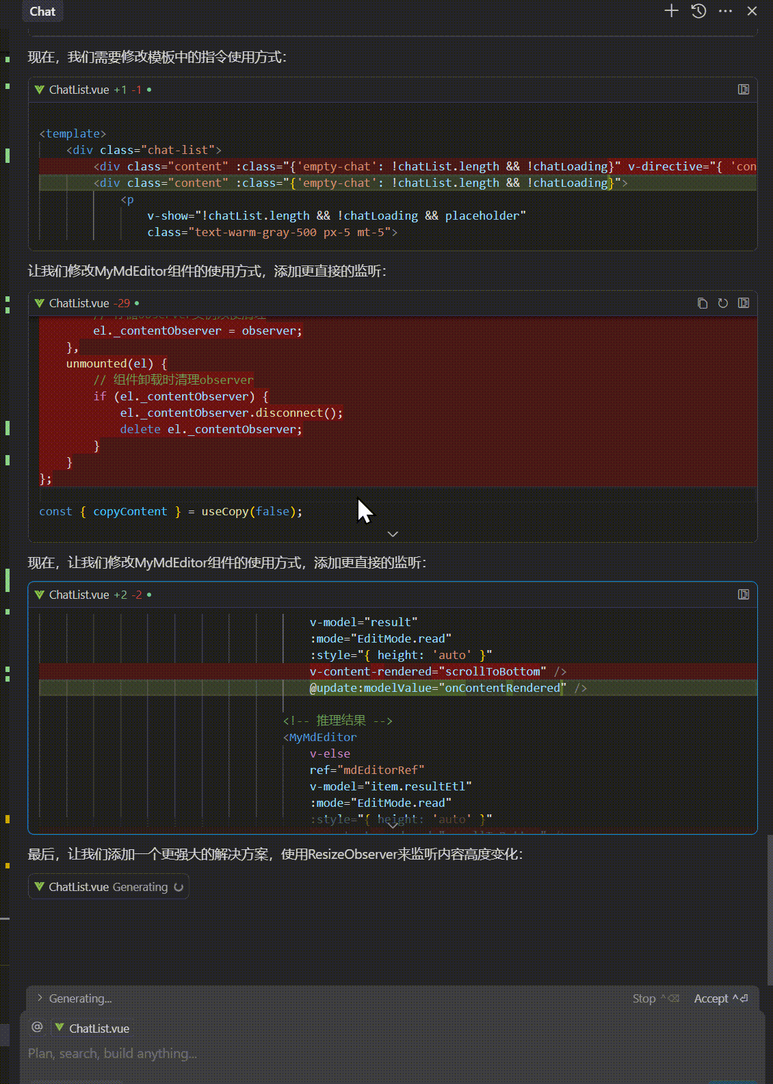Open diff view for ChatList.vue -29 block
773x1084 pixels.
click(x=744, y=303)
